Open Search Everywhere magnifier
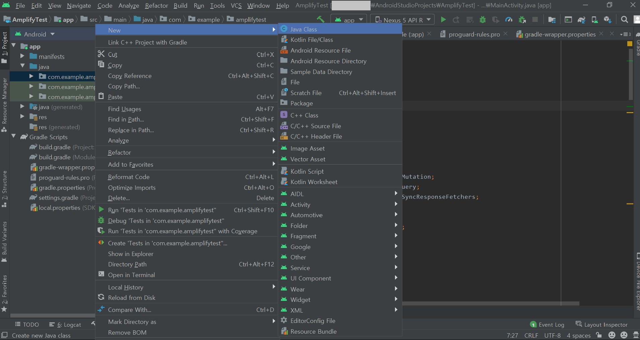 coord(625,19)
